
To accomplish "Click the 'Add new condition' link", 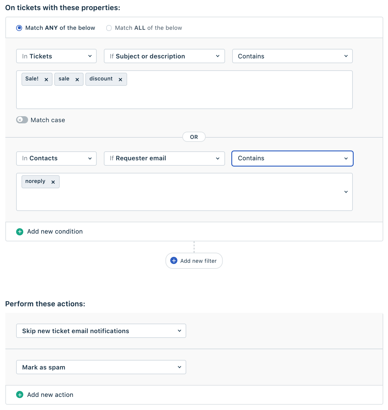I will (55, 232).
